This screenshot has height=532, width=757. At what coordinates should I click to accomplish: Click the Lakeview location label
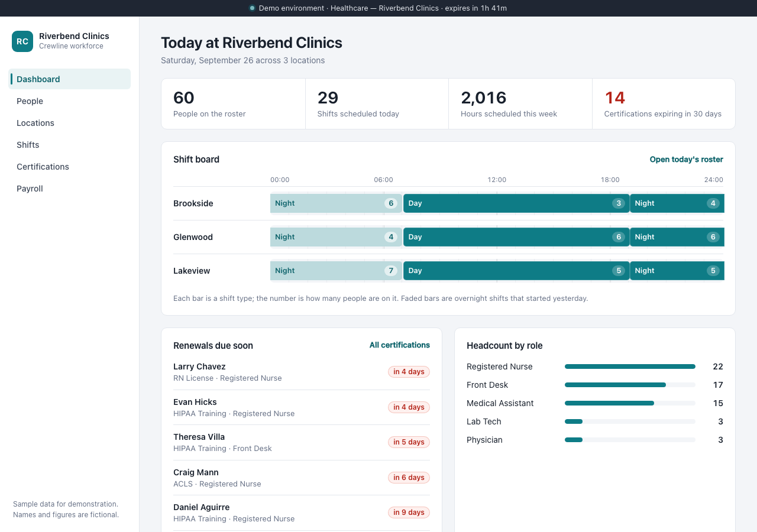click(x=192, y=271)
